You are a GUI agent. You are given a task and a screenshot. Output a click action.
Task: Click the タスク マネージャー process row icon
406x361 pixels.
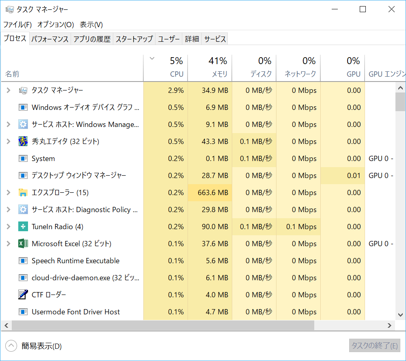coord(23,90)
